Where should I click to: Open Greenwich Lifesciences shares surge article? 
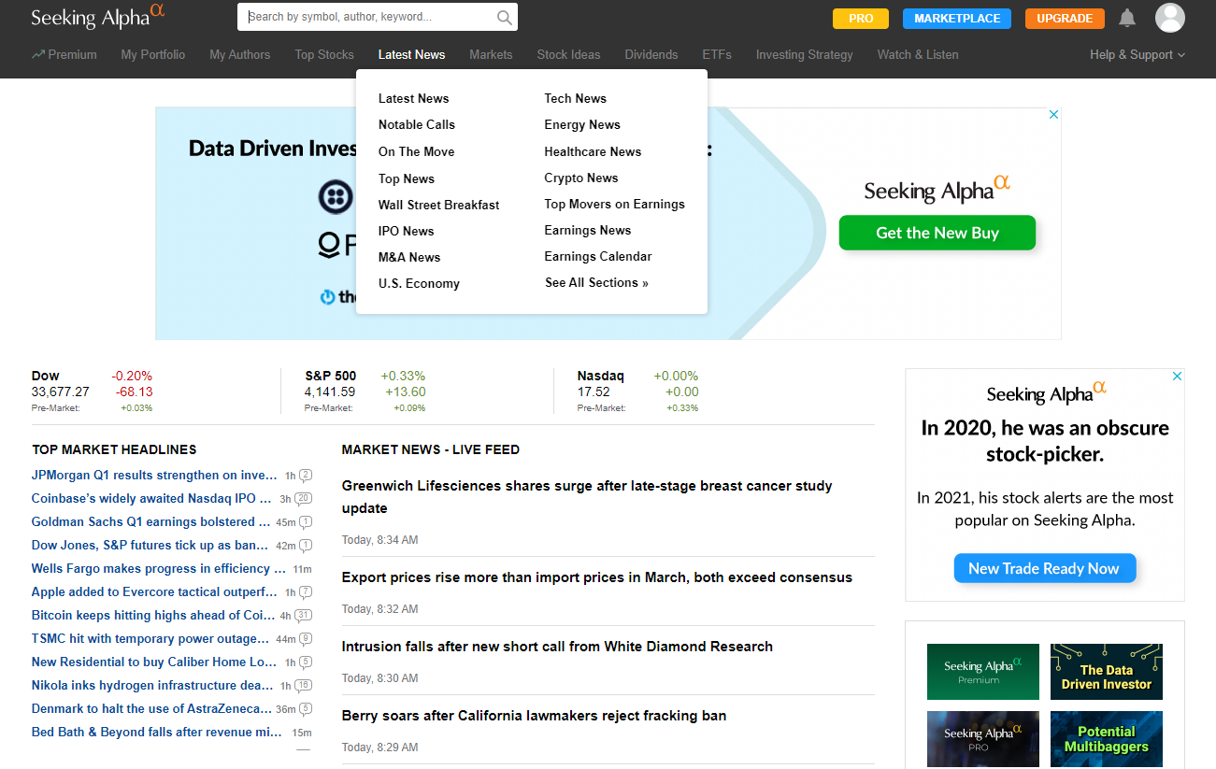coord(587,497)
